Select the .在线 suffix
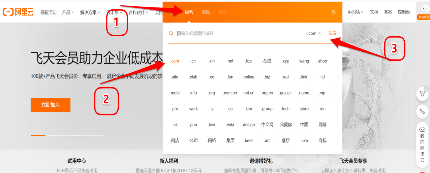This screenshot has height=173, width=430. pos(267,61)
